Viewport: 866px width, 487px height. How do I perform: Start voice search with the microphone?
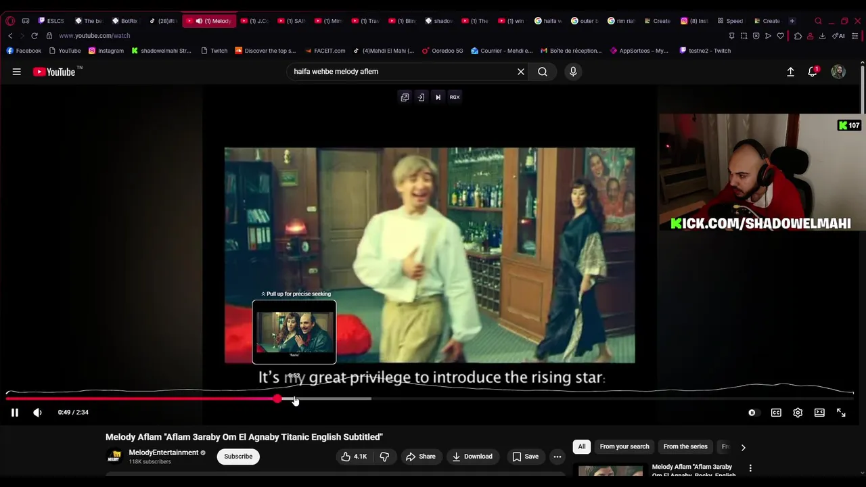click(573, 72)
